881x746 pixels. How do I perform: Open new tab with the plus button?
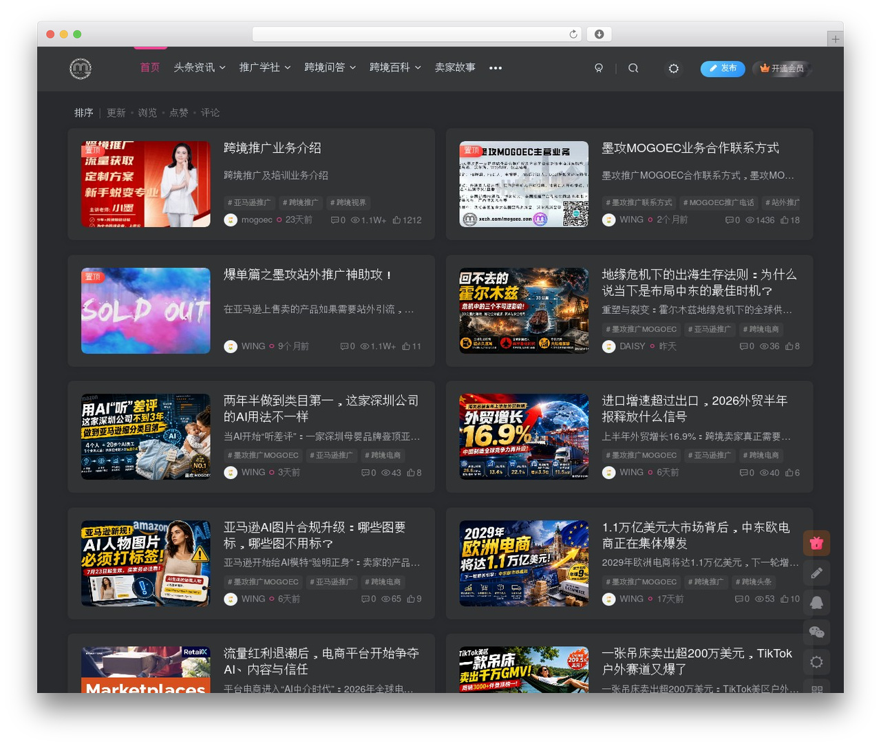[835, 39]
